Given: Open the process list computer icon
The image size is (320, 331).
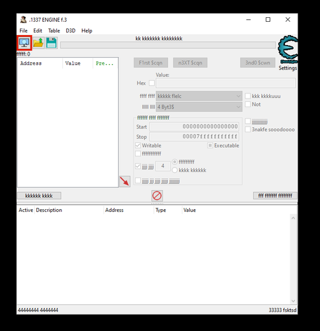Looking at the screenshot, I should (24, 43).
